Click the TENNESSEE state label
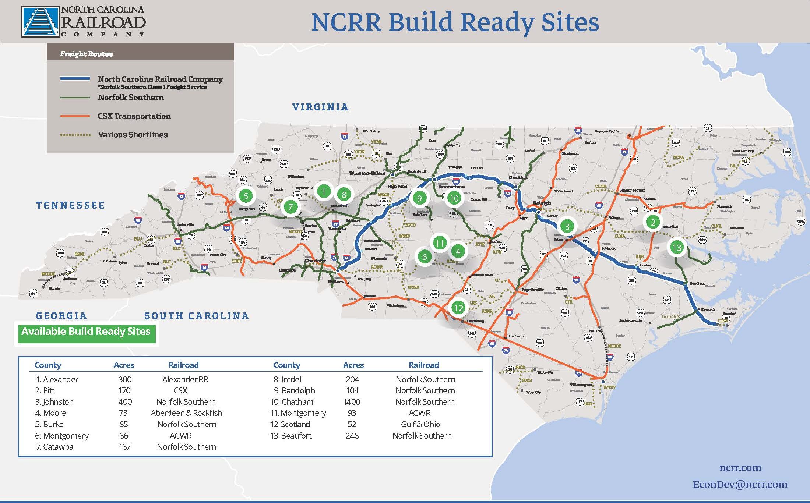Screen dimensions: 810x503 click(70, 205)
